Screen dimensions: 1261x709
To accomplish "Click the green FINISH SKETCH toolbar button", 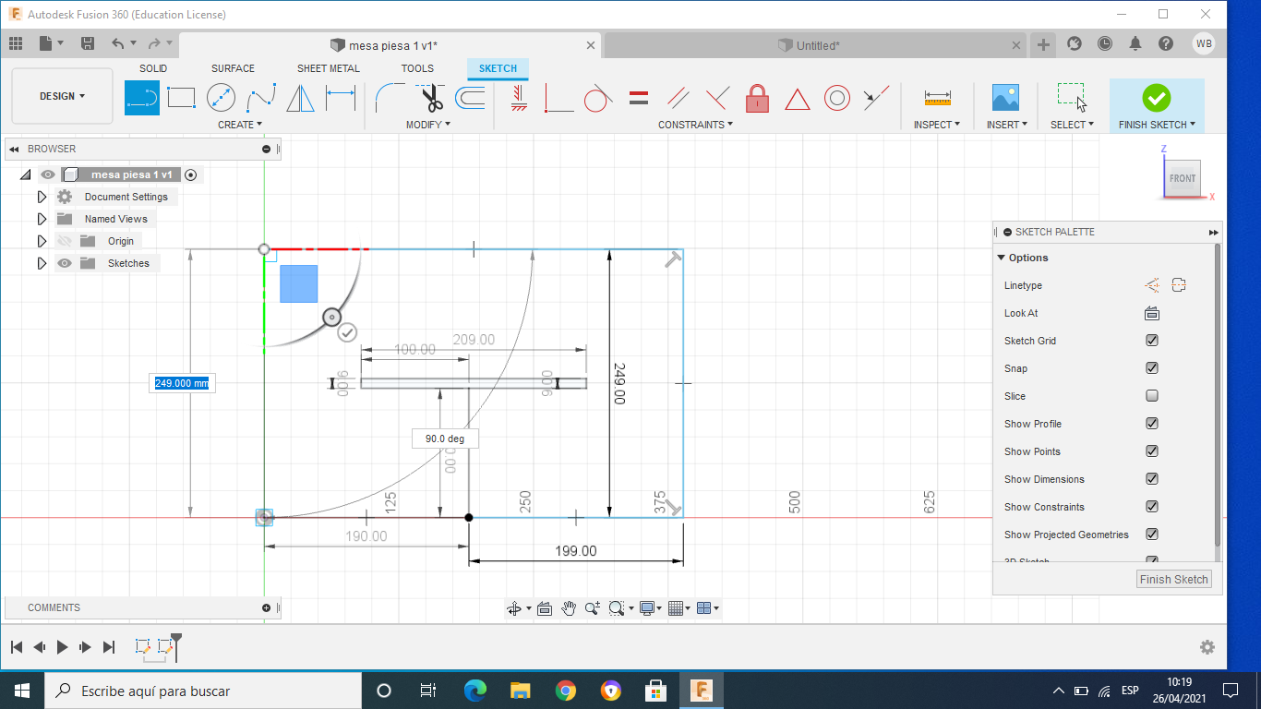I will 1157,105.
